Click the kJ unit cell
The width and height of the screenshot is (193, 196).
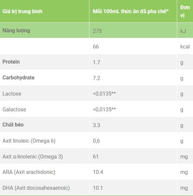coord(183,31)
